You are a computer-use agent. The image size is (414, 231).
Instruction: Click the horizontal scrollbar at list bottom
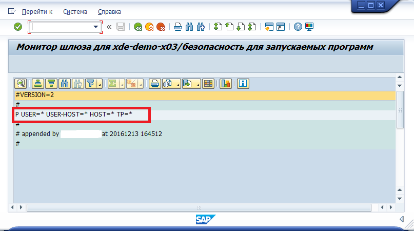tap(195, 207)
